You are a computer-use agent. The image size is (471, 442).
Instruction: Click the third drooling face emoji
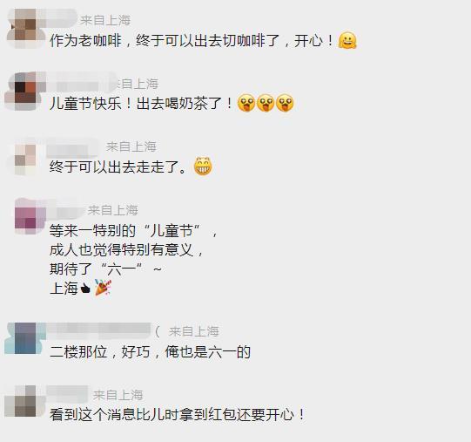285,103
